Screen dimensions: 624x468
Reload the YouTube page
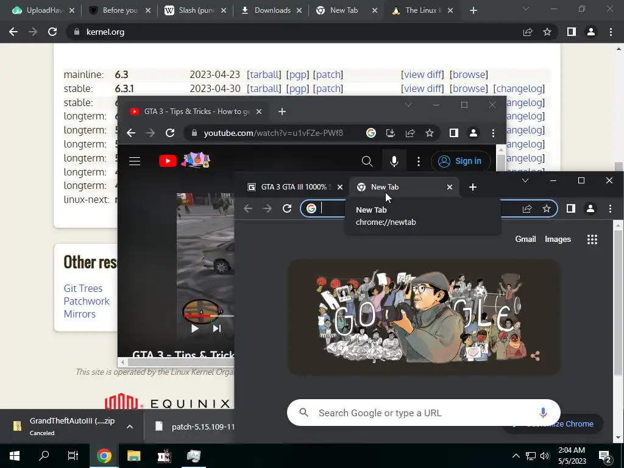(170, 133)
